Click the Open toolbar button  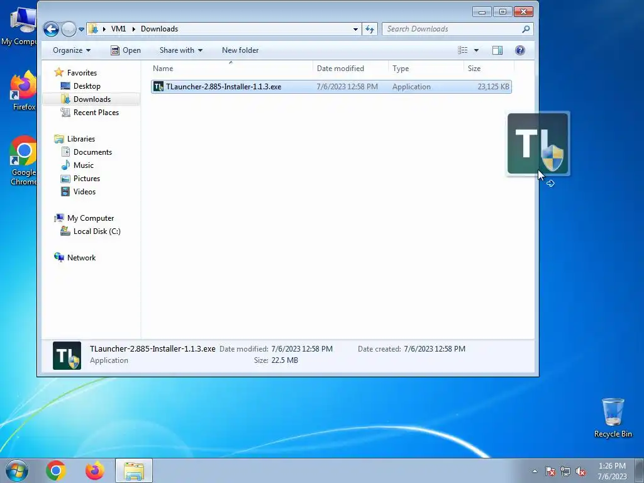pyautogui.click(x=126, y=50)
